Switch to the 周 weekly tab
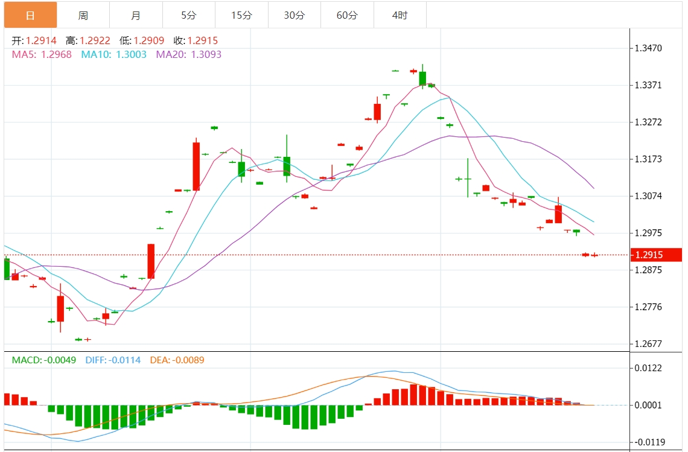This screenshot has height=452, width=688. [83, 15]
